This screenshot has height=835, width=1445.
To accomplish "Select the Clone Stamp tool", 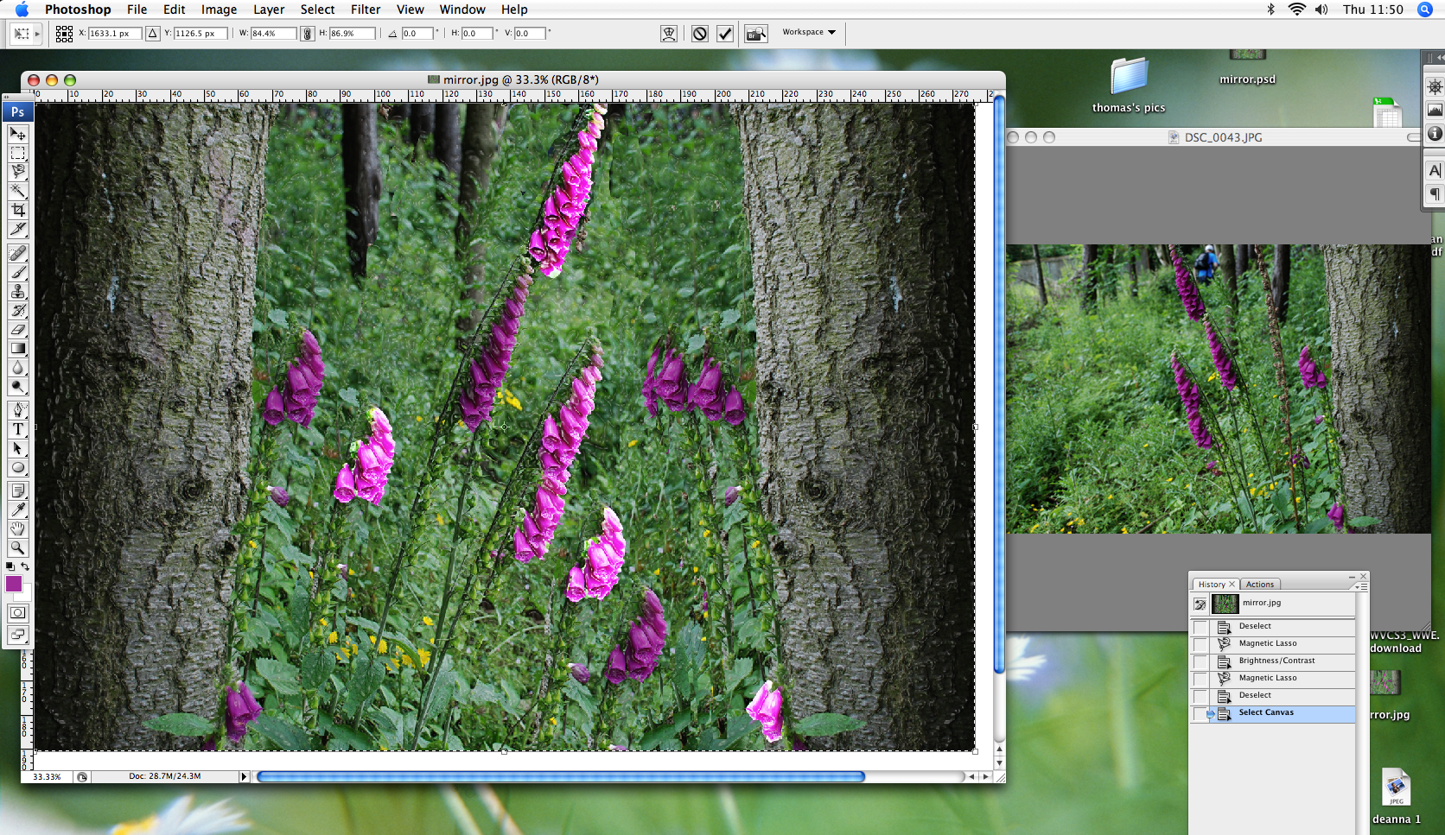I will pyautogui.click(x=17, y=291).
